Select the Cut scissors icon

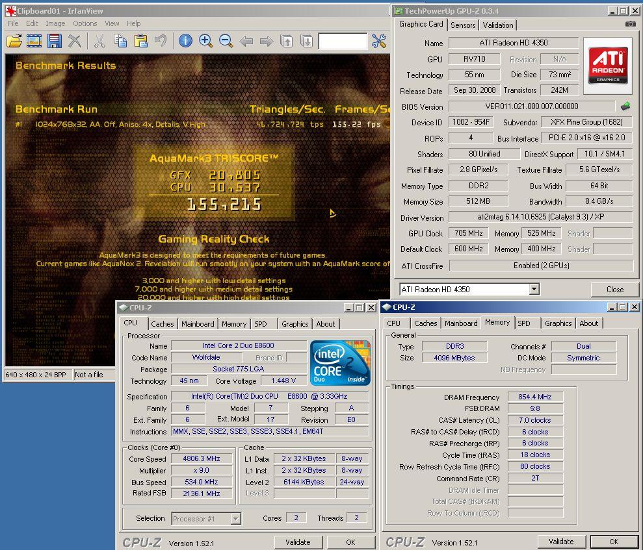[99, 41]
